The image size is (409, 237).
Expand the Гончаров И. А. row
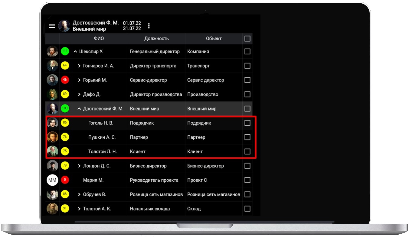79,66
